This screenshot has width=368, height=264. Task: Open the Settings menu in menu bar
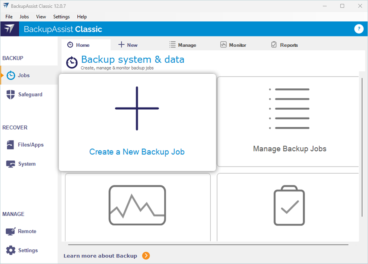(x=61, y=17)
